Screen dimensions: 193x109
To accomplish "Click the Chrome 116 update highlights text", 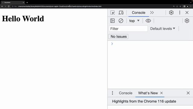I will click(144, 101).
